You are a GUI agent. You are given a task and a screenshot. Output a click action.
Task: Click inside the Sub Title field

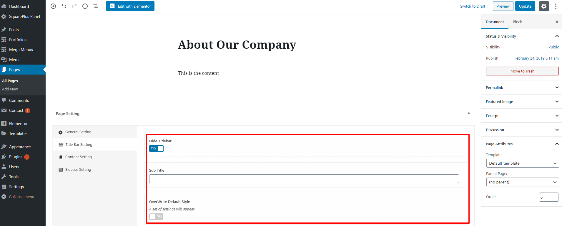(x=304, y=178)
